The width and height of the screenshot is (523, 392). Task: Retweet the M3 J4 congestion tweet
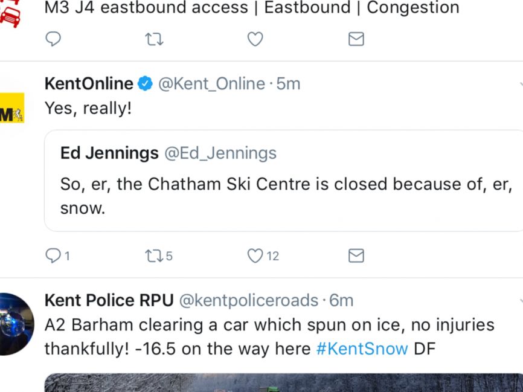click(154, 39)
